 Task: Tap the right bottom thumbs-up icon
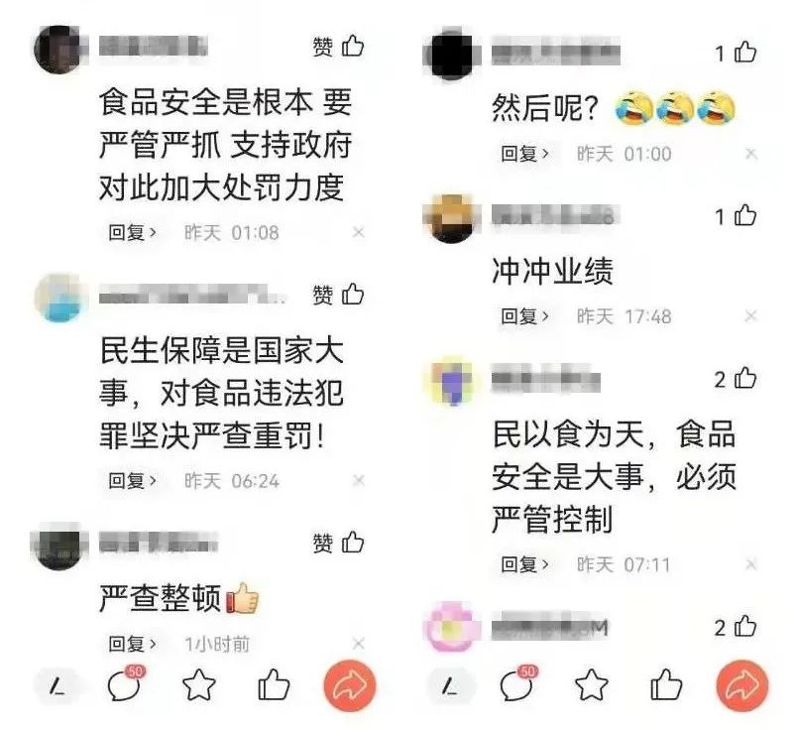(x=666, y=684)
